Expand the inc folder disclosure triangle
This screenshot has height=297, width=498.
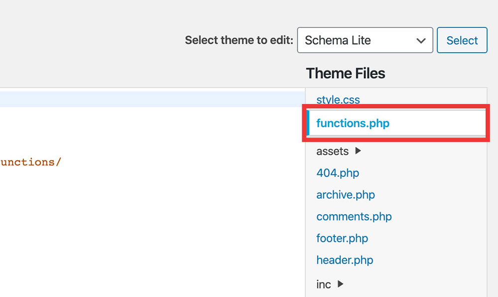[341, 284]
